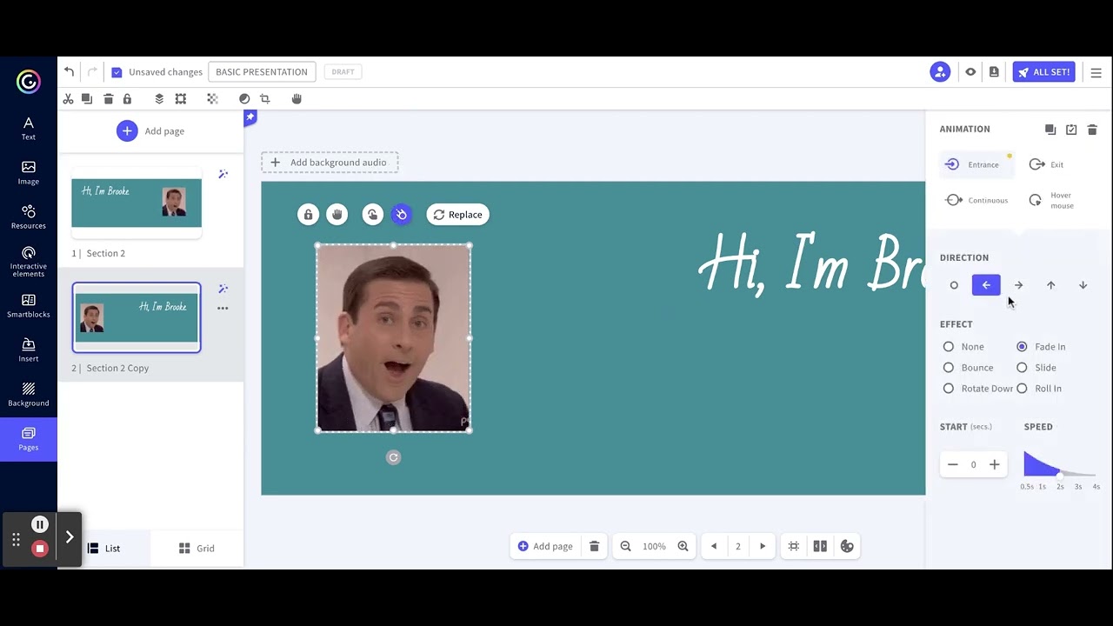
Task: Click Add background audio
Action: (330, 163)
